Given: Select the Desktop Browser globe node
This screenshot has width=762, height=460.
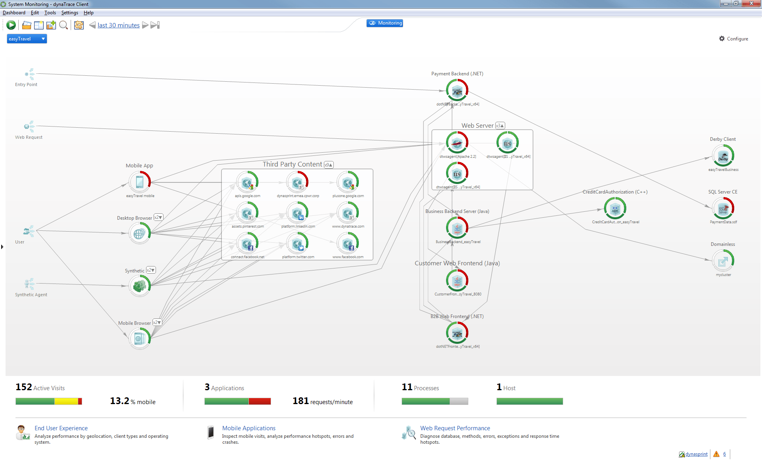Looking at the screenshot, I should [139, 233].
